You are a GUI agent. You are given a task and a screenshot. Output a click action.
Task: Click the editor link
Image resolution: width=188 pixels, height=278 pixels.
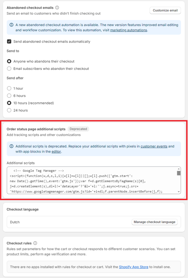point(56,151)
